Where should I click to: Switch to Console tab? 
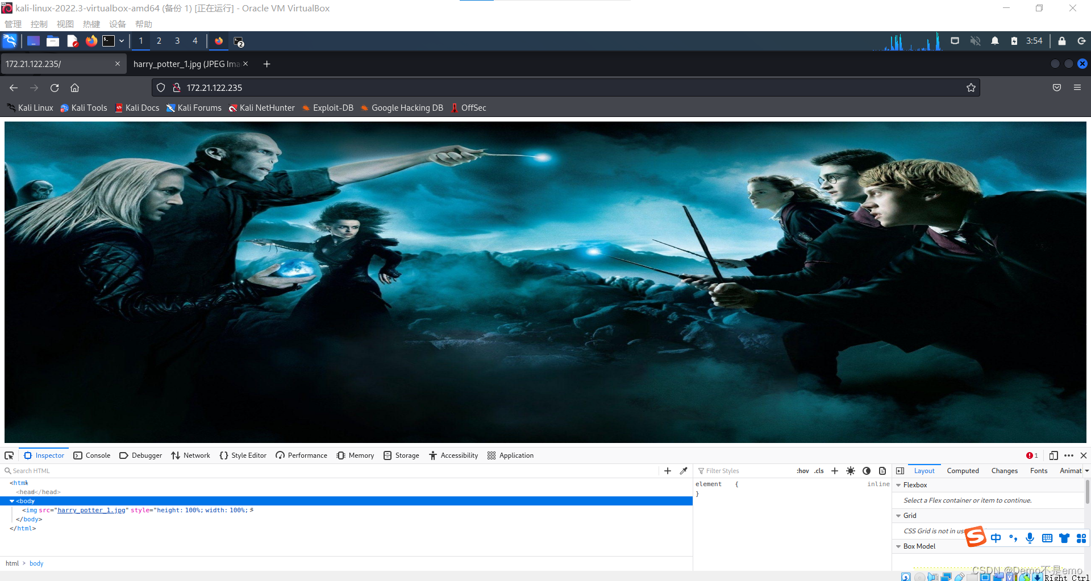[92, 455]
